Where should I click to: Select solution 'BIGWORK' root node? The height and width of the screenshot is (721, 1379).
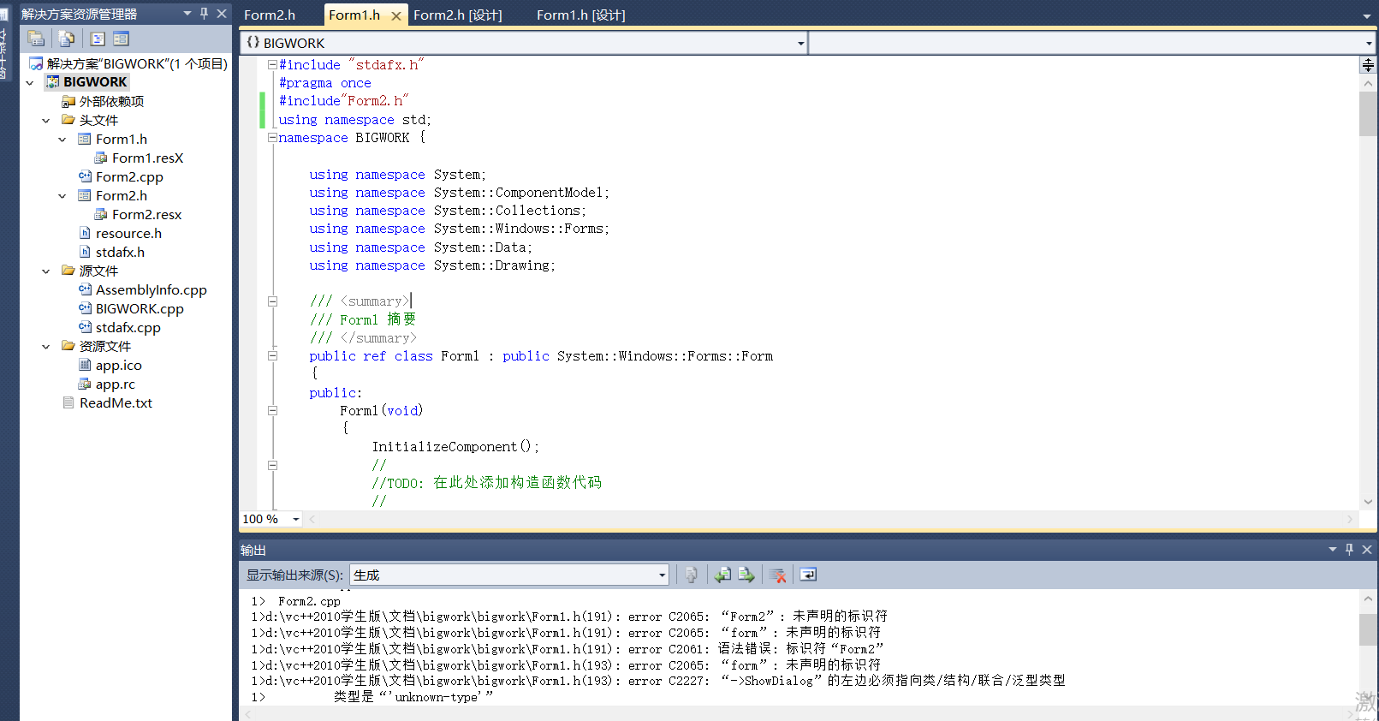[128, 63]
